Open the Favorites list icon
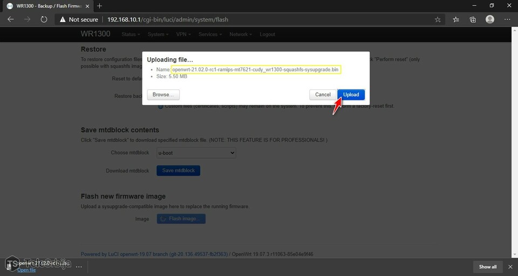 click(456, 19)
